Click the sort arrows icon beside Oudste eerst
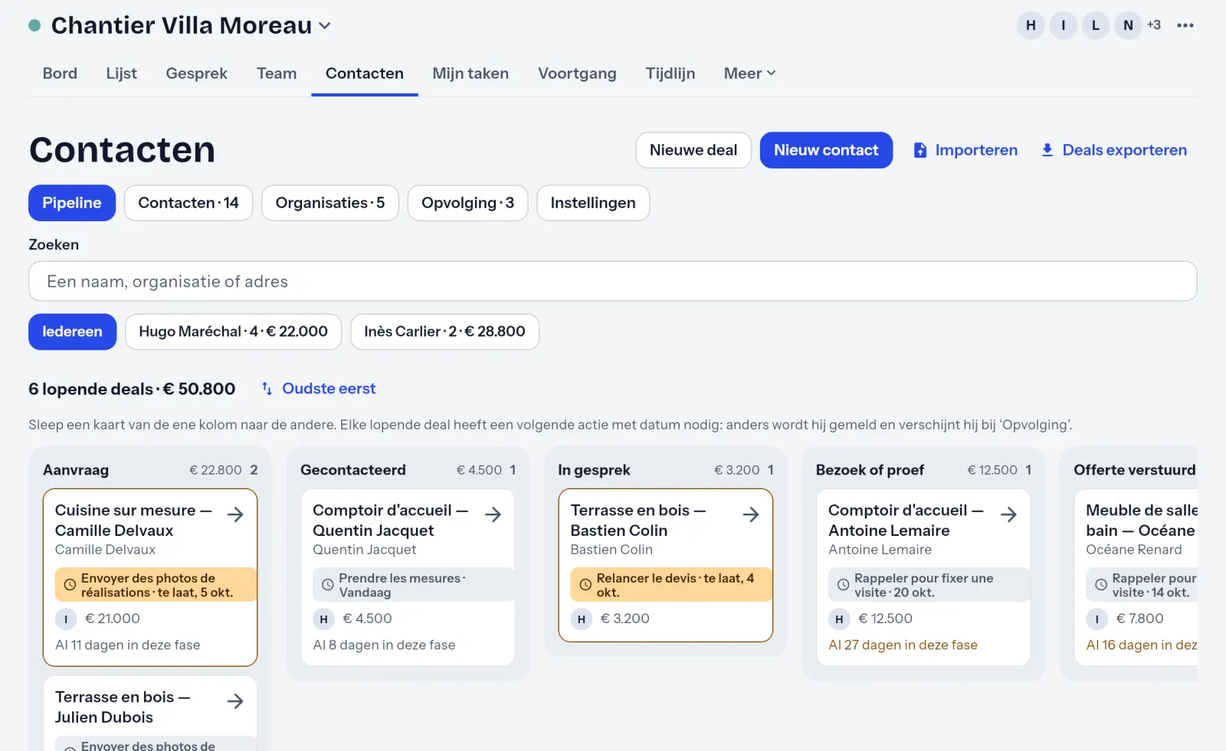This screenshot has height=751, width=1226. click(x=267, y=389)
